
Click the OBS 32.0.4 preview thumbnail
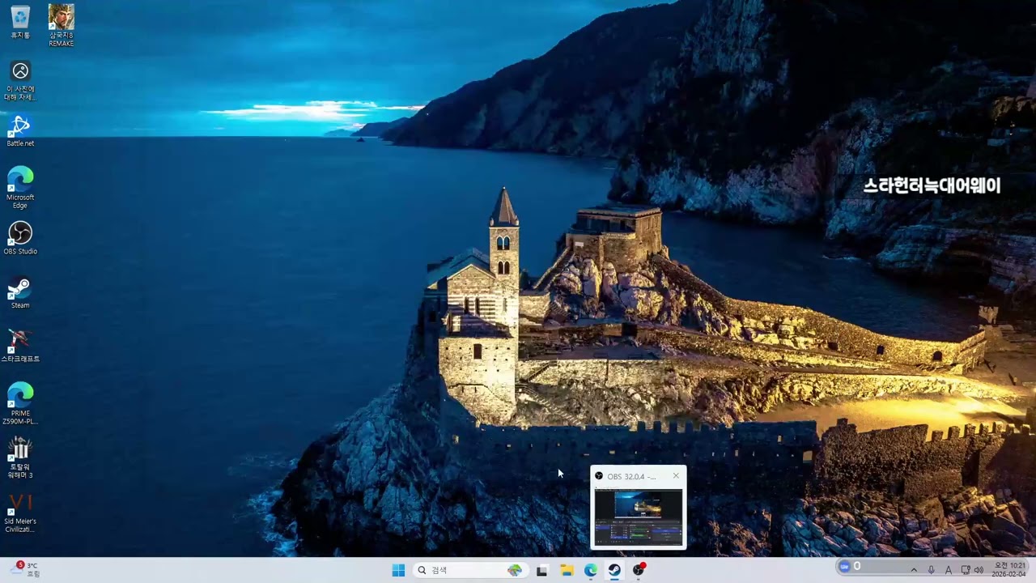(638, 517)
